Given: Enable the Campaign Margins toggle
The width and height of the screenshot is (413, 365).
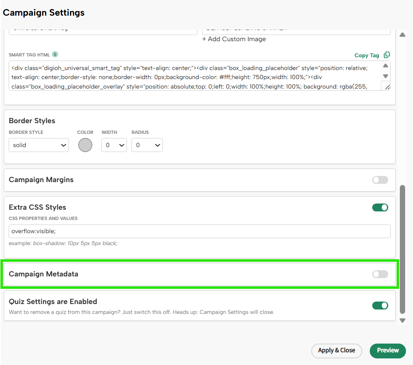Looking at the screenshot, I should [x=380, y=180].
